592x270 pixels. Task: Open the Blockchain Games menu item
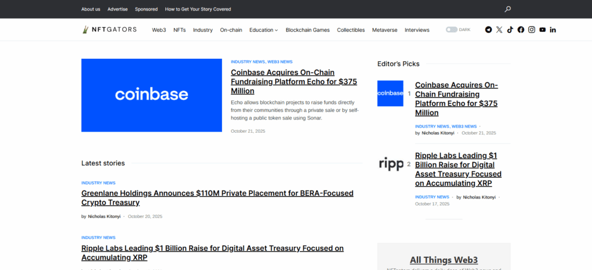coord(308,30)
